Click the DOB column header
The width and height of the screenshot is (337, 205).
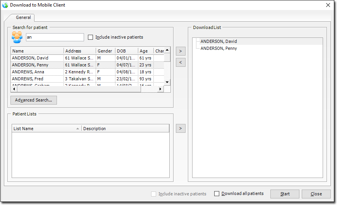coord(127,51)
